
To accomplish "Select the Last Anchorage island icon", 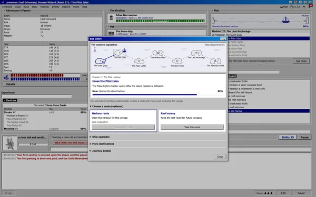I will pos(196,53).
